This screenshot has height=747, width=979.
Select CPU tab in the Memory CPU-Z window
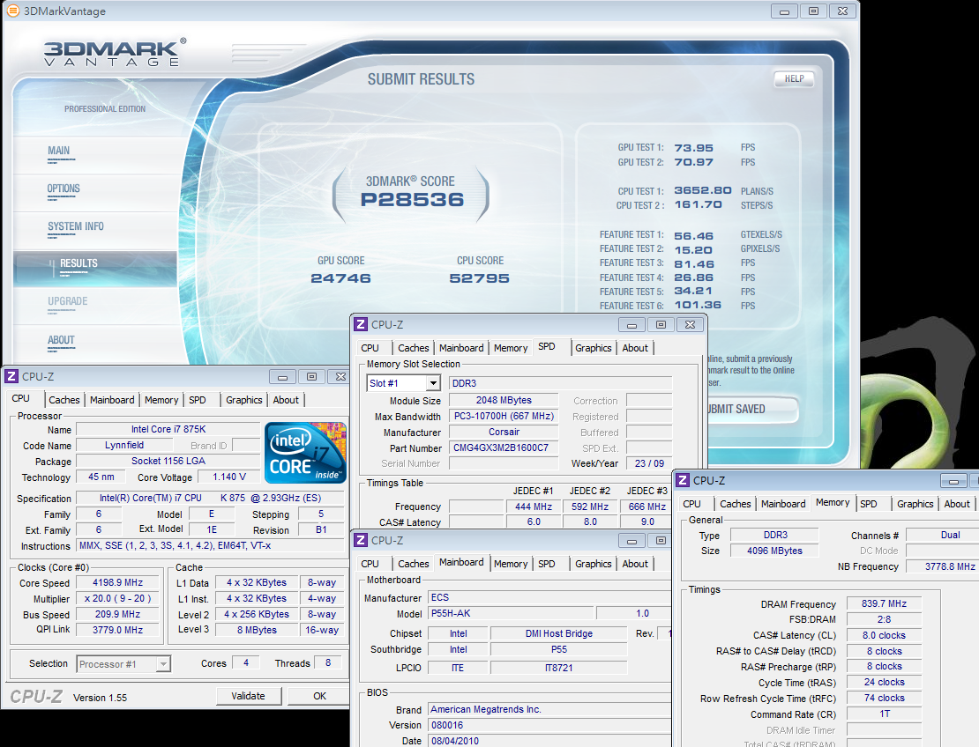(x=691, y=504)
